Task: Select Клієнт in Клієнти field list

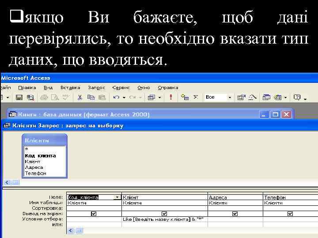Action: tap(32, 161)
